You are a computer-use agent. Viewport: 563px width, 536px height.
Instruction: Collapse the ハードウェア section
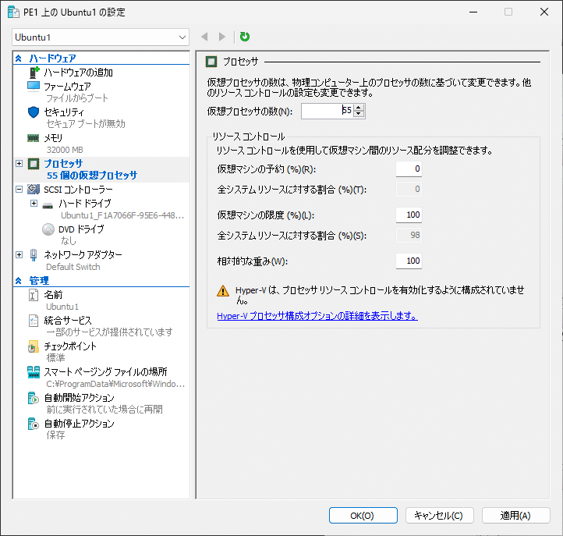[19, 59]
